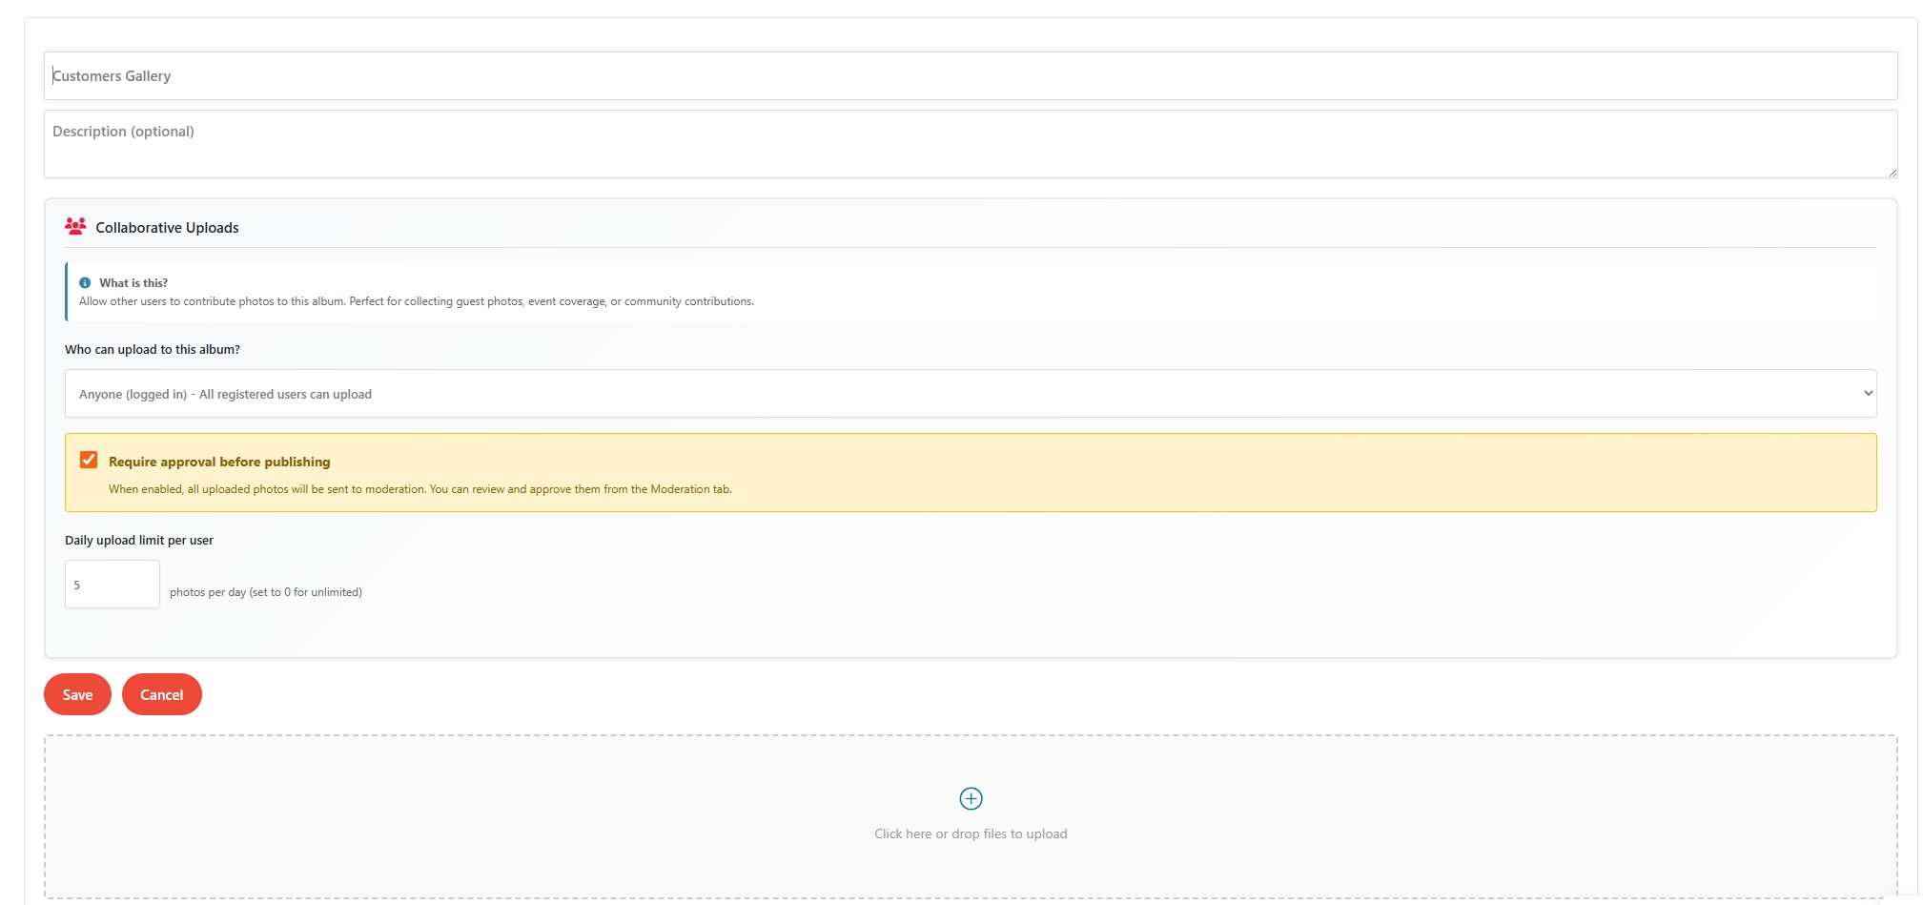This screenshot has height=905, width=1923.
Task: Enable approval requirement for uploaded photos
Action: pyautogui.click(x=89, y=460)
